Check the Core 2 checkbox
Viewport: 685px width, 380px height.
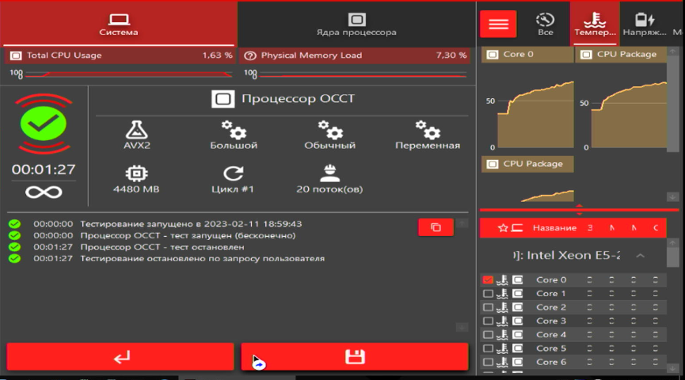pyautogui.click(x=488, y=307)
